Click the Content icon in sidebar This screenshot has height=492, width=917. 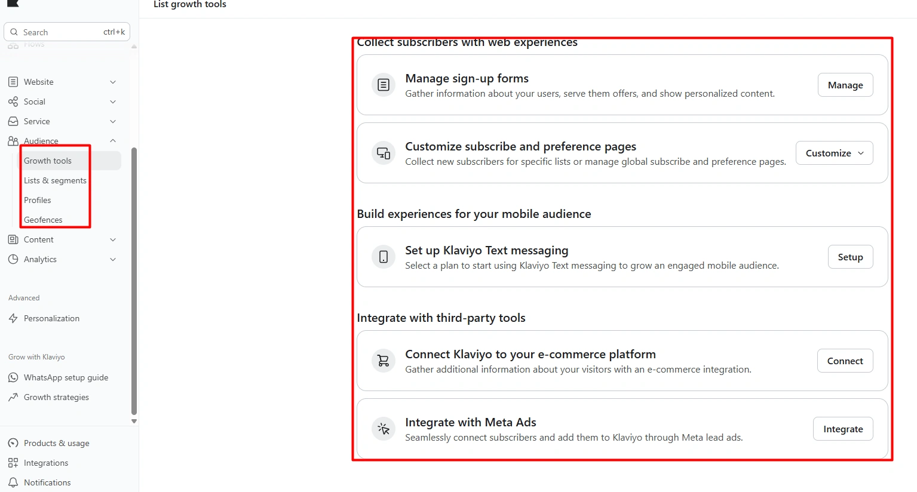tap(13, 239)
